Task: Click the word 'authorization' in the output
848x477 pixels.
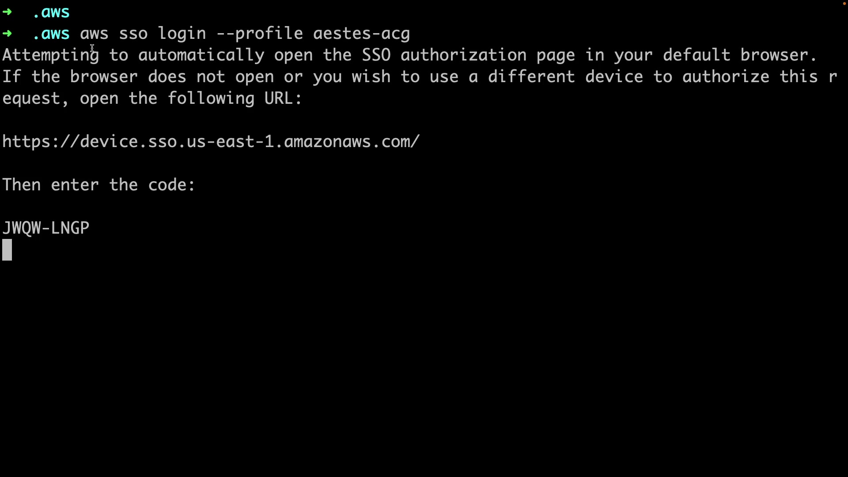Action: 463,55
